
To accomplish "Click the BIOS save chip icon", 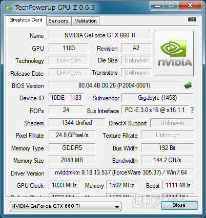I will (188, 85).
